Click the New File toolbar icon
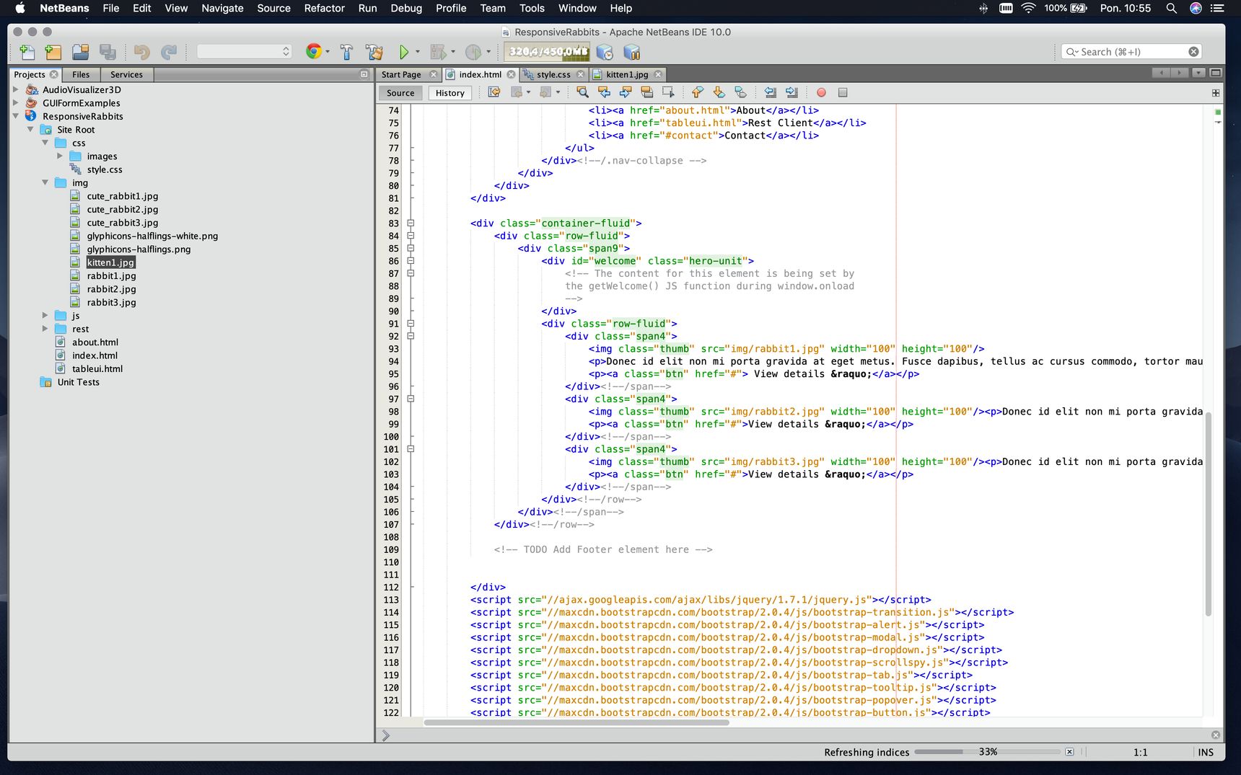The height and width of the screenshot is (775, 1241). pyautogui.click(x=27, y=52)
